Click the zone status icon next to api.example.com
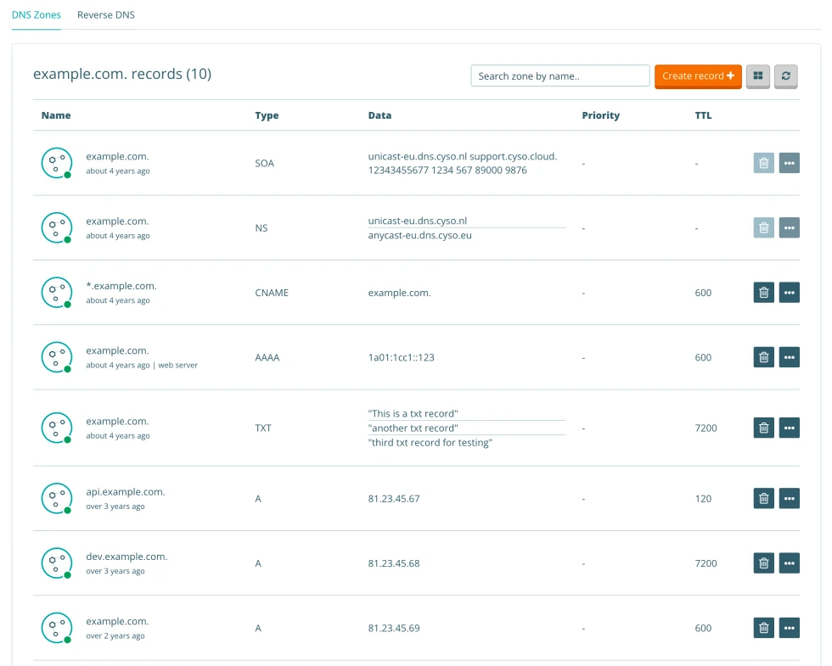This screenshot has width=832, height=666. pyautogui.click(x=56, y=498)
